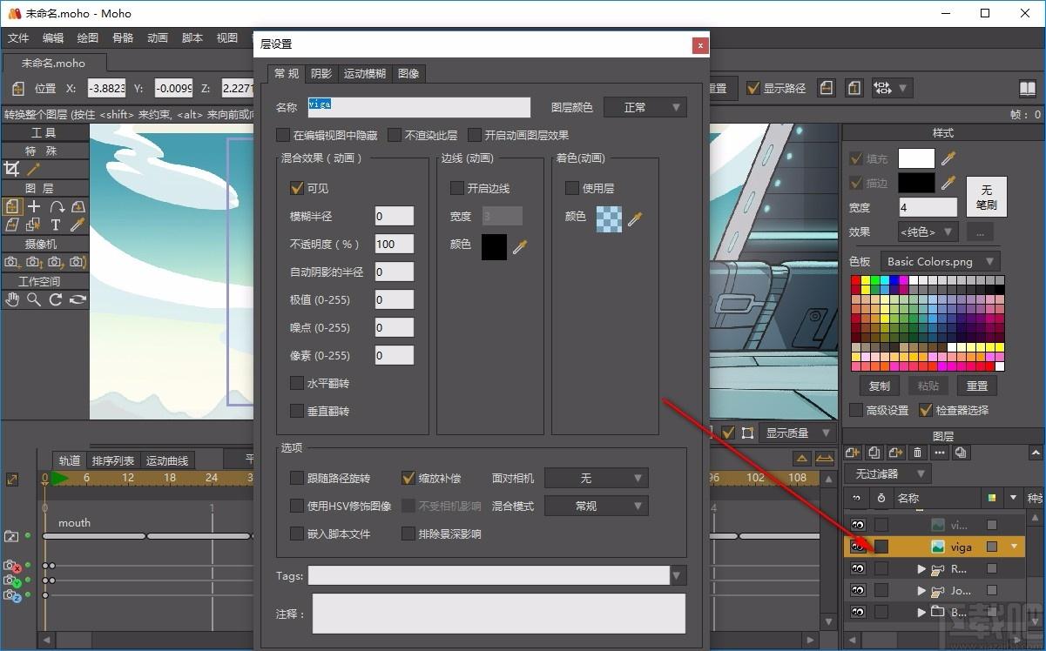Screen dimensions: 1046x651
Task: Click the fill color eyedropper icon in style panel
Action: coord(948,158)
